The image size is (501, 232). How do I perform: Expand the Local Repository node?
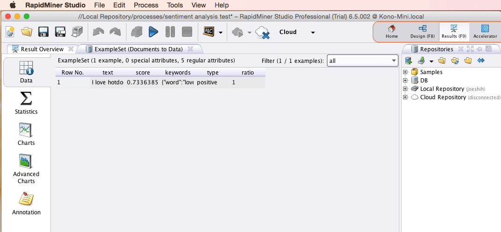click(405, 89)
